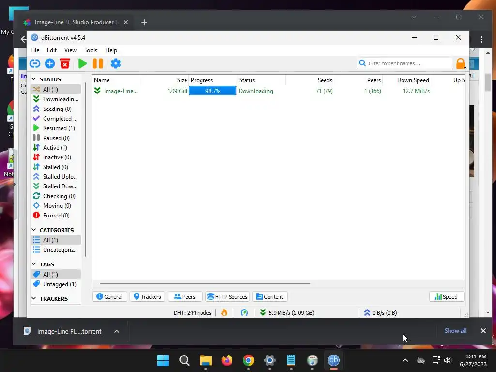The width and height of the screenshot is (496, 372).
Task: Click the red Remove torrent toolbar icon
Action: pos(65,63)
